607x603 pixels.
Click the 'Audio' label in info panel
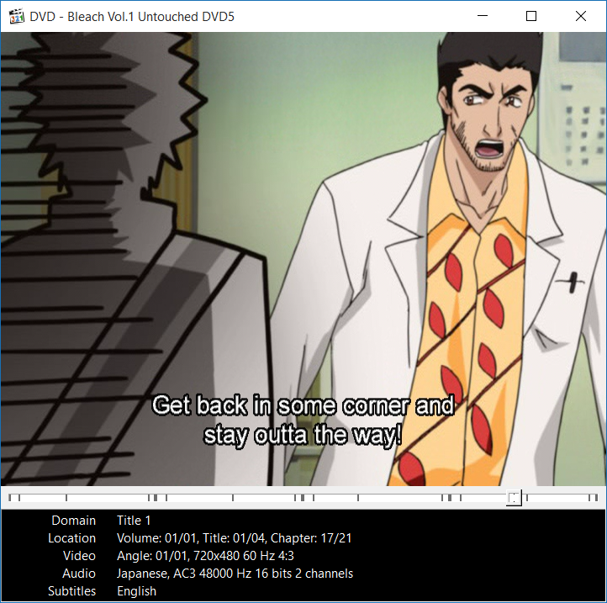click(x=78, y=574)
